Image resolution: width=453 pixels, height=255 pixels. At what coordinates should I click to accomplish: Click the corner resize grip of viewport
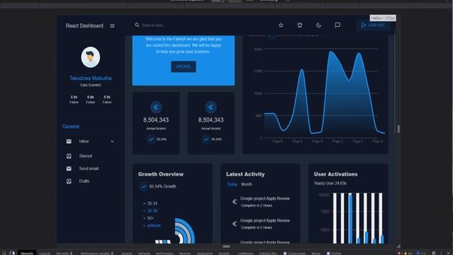click(x=398, y=246)
